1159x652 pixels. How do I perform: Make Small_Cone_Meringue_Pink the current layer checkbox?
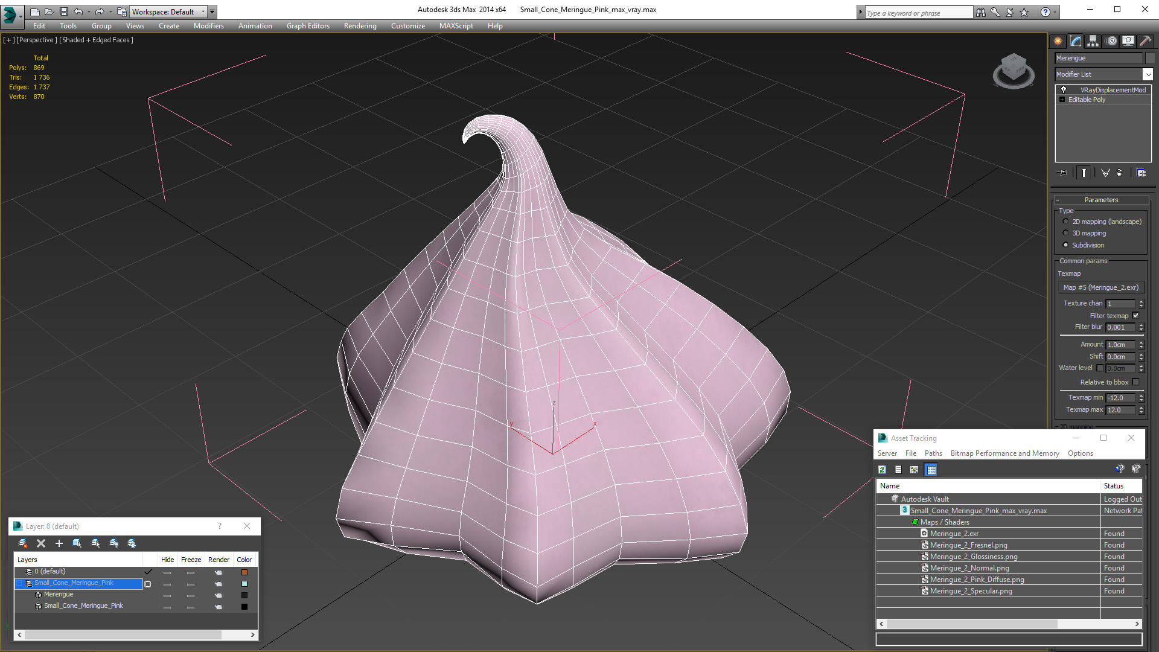[148, 584]
